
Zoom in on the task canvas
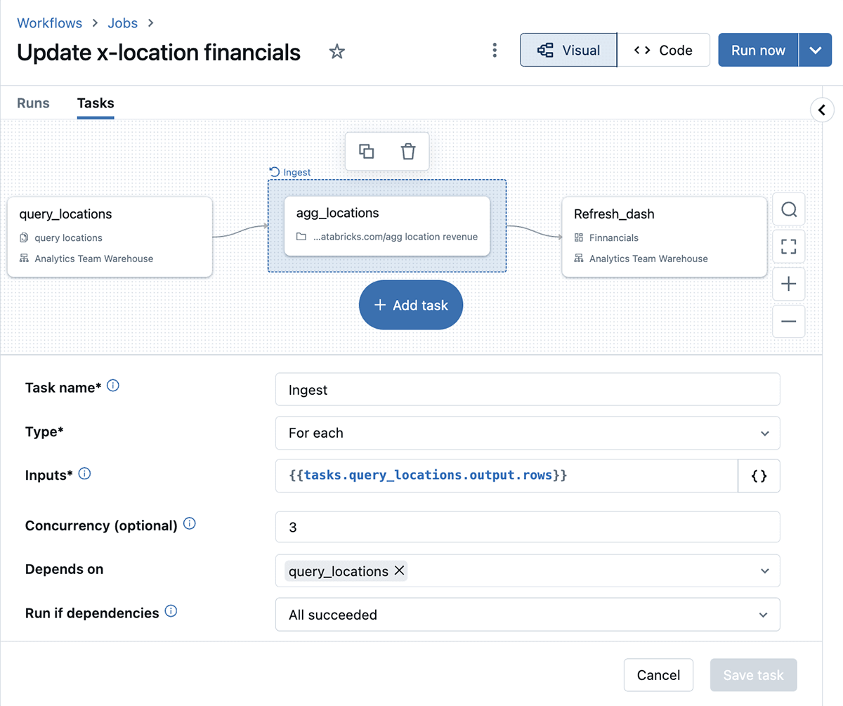[788, 284]
